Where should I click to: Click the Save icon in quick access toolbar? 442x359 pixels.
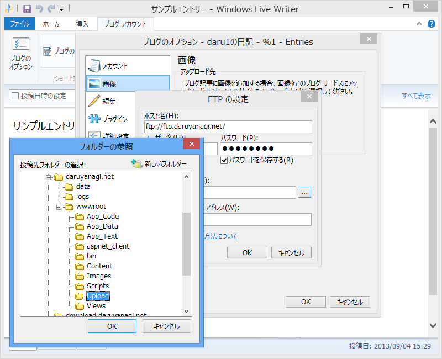click(27, 9)
